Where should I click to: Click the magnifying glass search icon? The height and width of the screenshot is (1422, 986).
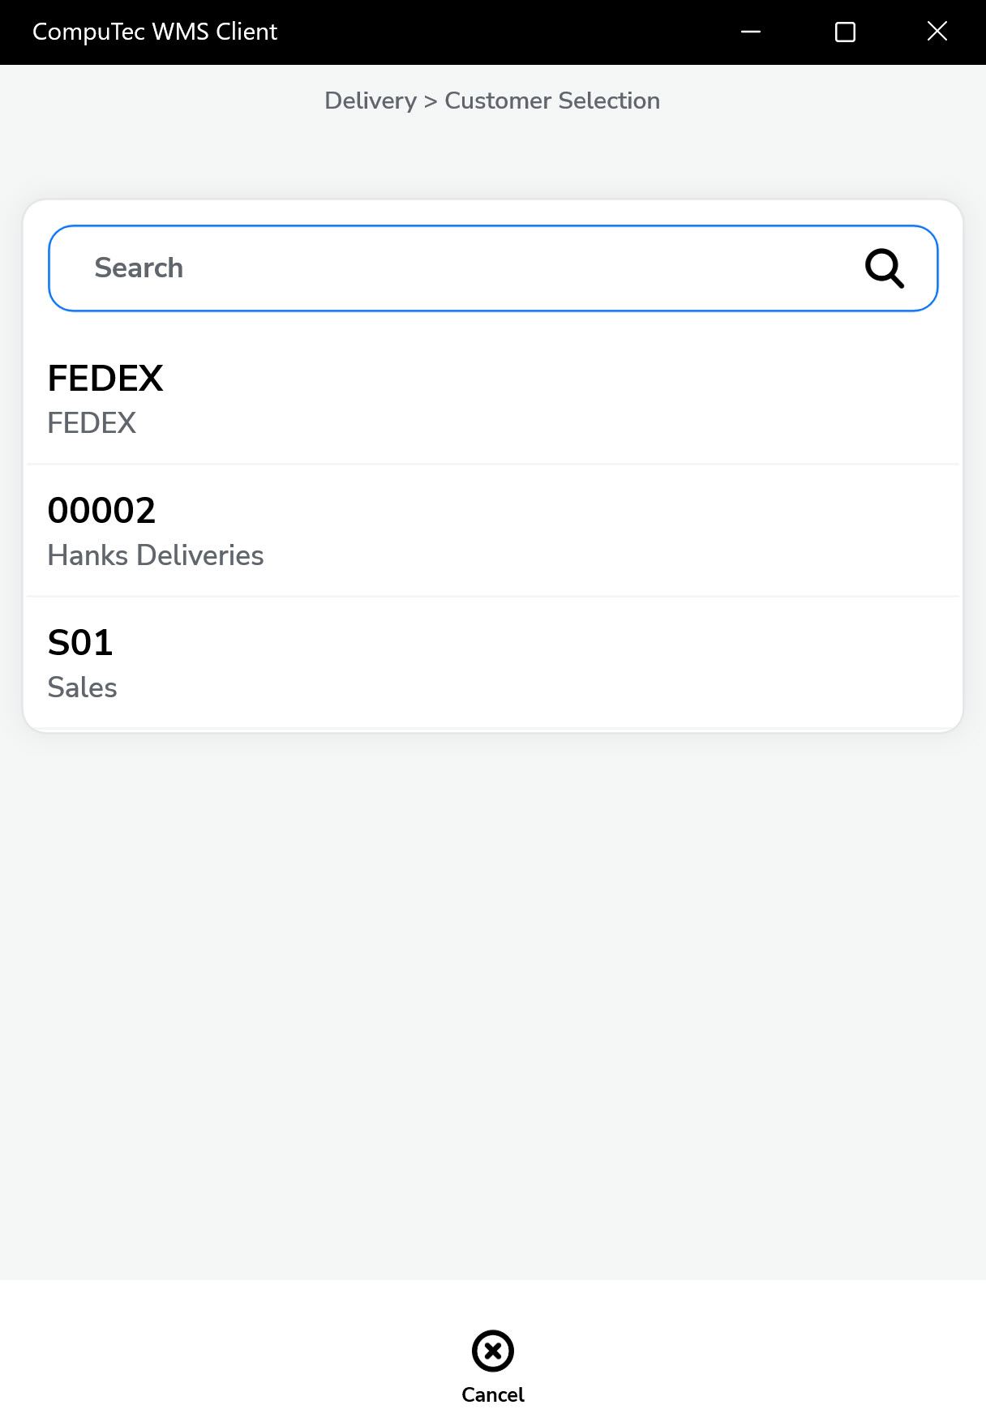(884, 268)
